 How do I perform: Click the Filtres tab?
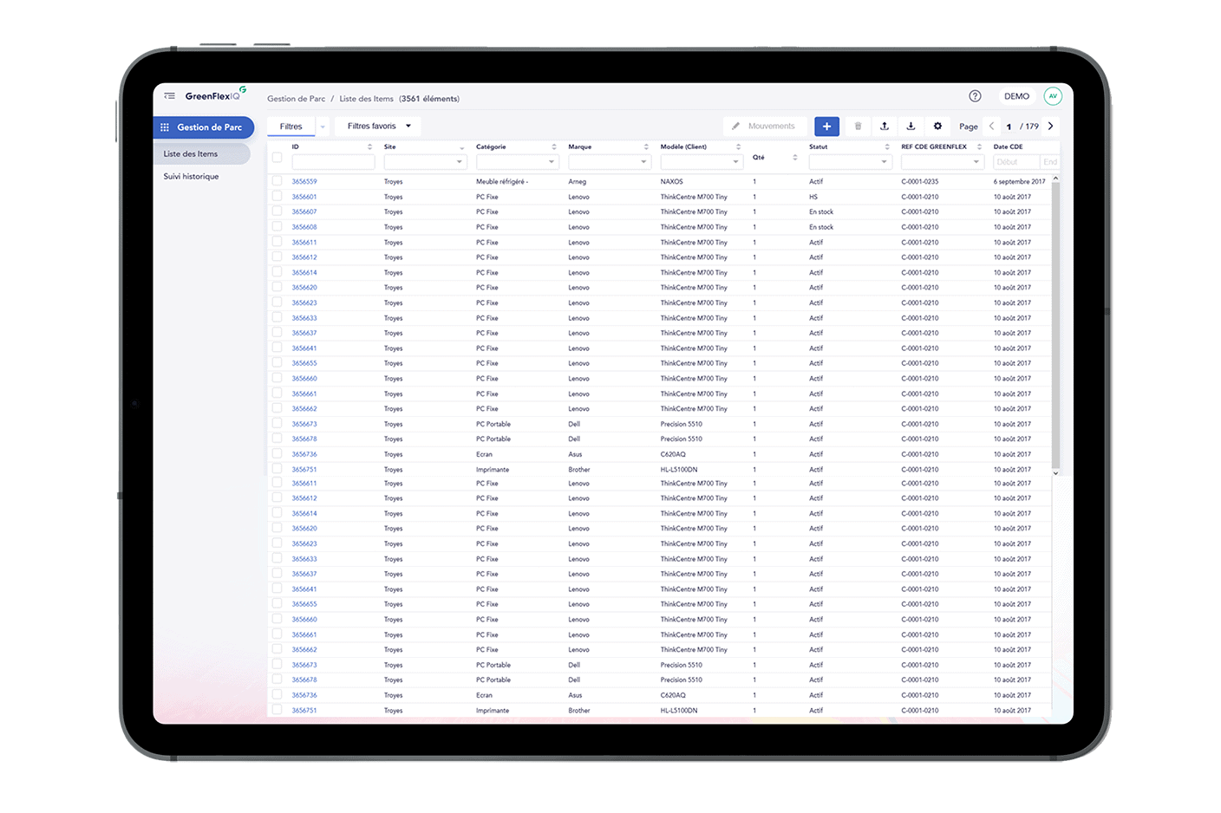291,127
